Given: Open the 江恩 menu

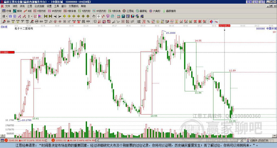Looking at the screenshot, I should click(x=30, y=6).
